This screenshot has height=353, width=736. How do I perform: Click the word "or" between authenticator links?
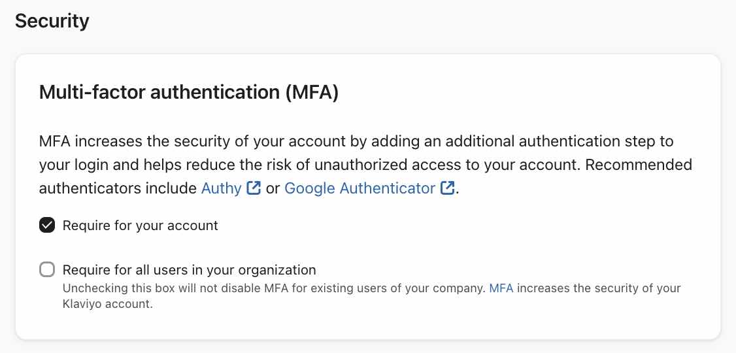pos(273,188)
